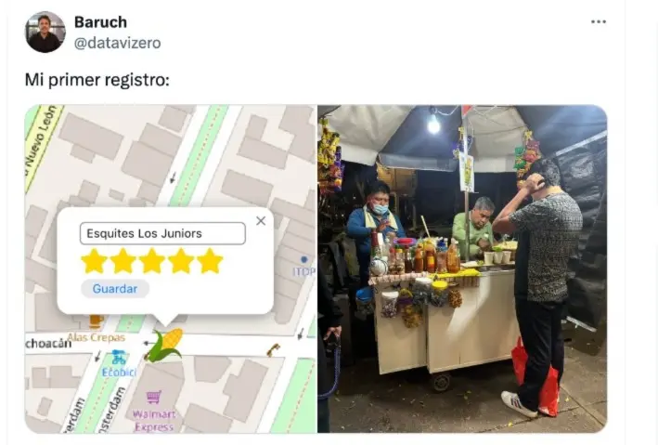
Task: Open the @datavizero handle link
Action: coord(118,43)
